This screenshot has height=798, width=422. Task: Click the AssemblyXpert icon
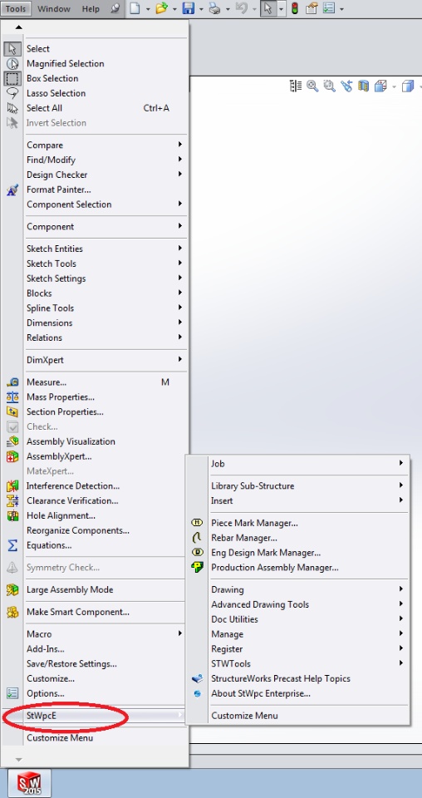(12, 456)
